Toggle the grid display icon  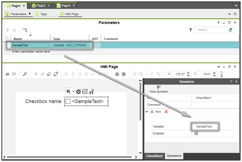(x=7, y=74)
